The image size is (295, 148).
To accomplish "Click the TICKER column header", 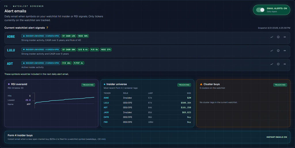I will tap(107, 93).
